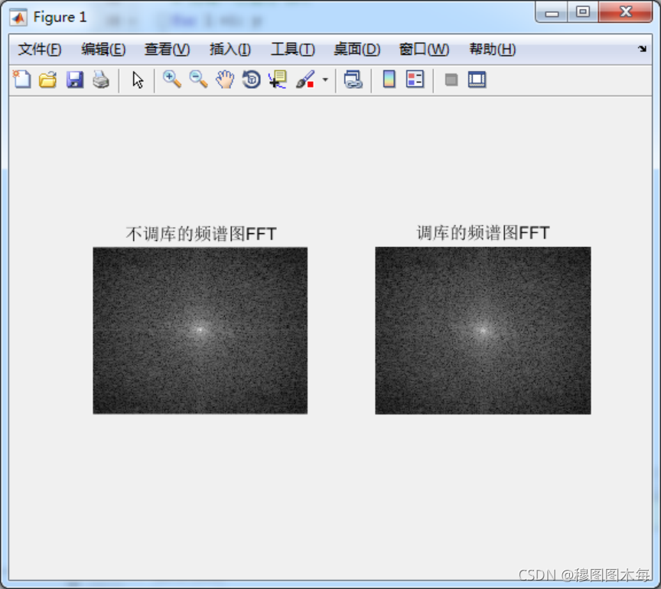The height and width of the screenshot is (589, 661).
Task: Print the figure using the printer icon
Action: pyautogui.click(x=100, y=79)
